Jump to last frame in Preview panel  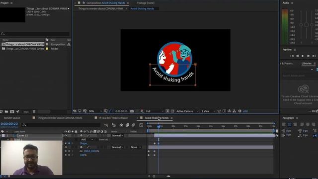314,56
